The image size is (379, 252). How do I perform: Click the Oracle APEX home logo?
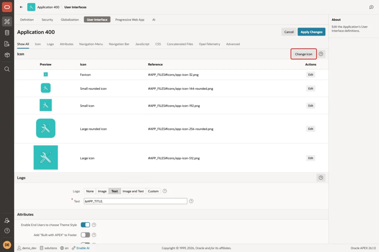7,7
